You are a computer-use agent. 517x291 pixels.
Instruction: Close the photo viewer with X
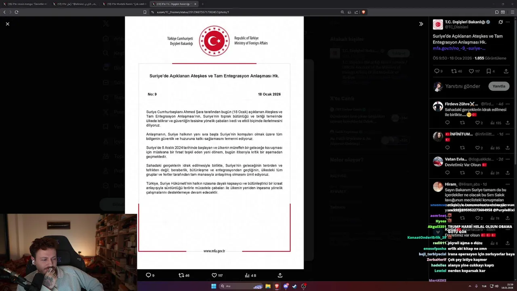click(x=7, y=24)
